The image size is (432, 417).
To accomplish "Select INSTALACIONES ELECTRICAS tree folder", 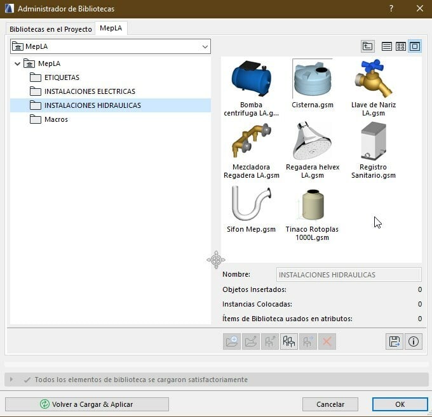I will coord(90,91).
